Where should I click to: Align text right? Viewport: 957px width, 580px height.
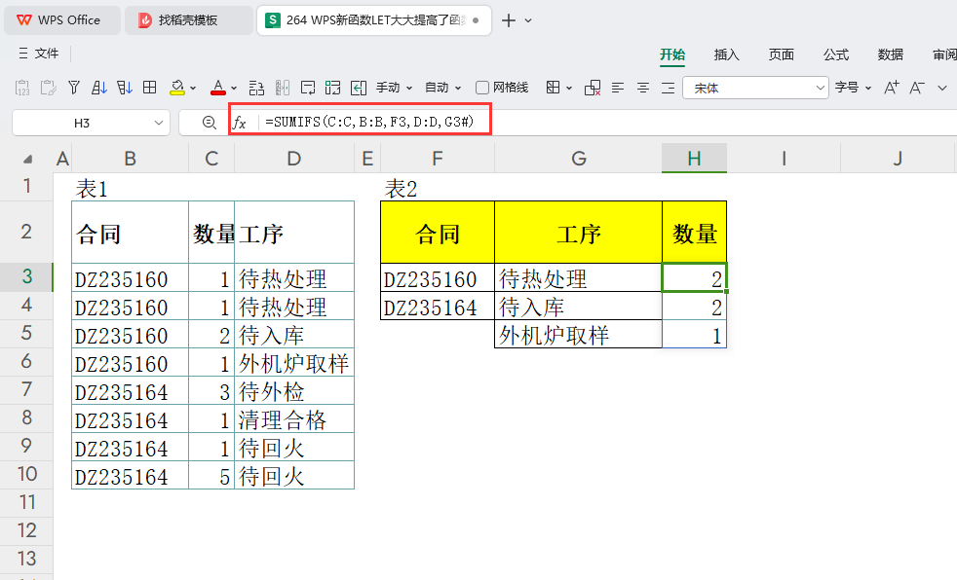[669, 88]
